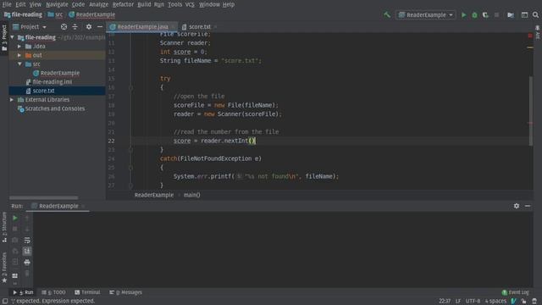Viewport: 542px width, 305px height.
Task: Select ReaderExample class in project tree
Action: click(x=59, y=73)
